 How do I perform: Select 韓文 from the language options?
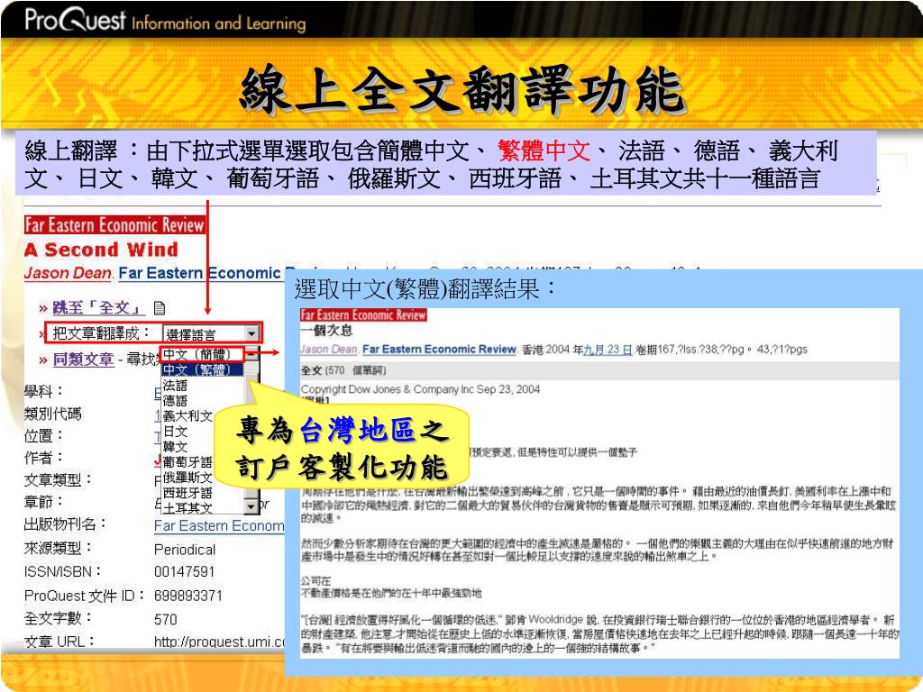(176, 446)
